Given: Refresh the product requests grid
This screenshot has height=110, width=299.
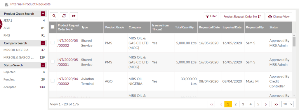Looking at the screenshot, I should (x=64, y=16).
